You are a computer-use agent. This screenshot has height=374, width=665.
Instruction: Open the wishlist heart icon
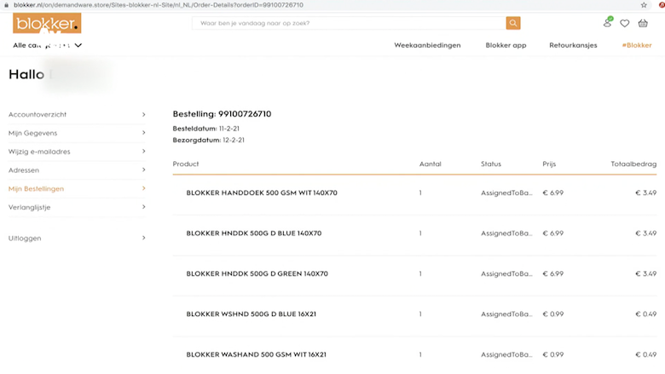(625, 23)
